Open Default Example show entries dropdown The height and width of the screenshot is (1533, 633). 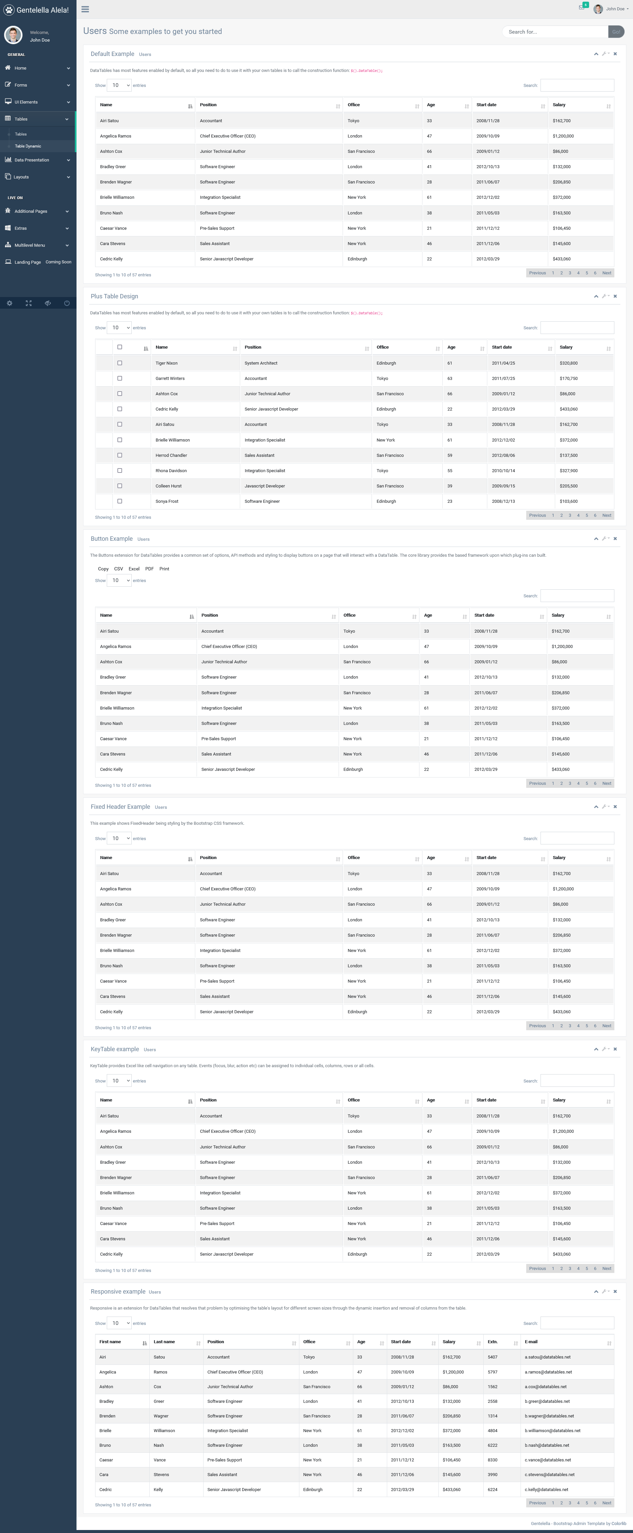tap(119, 85)
